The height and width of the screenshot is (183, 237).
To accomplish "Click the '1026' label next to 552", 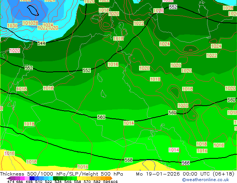I will click(158, 10).
